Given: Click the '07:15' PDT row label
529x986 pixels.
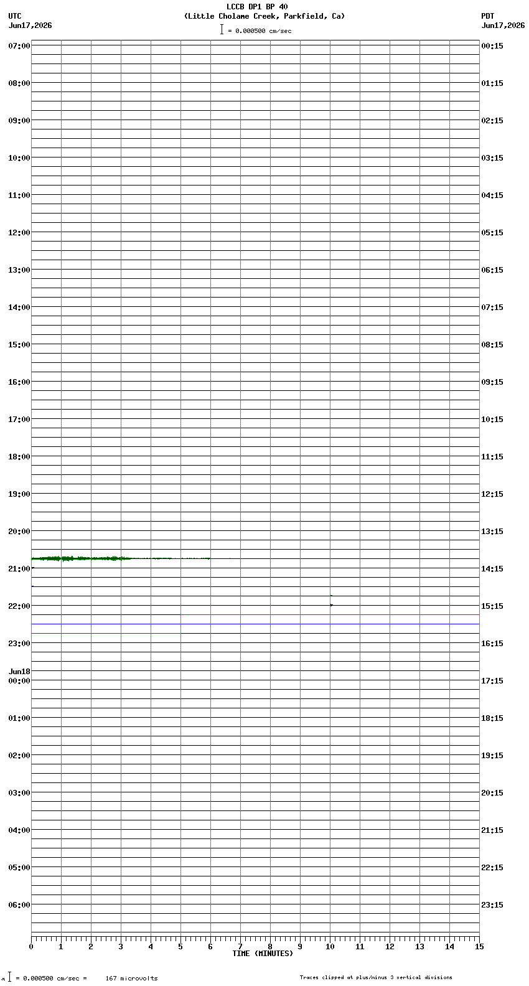Looking at the screenshot, I should point(492,308).
